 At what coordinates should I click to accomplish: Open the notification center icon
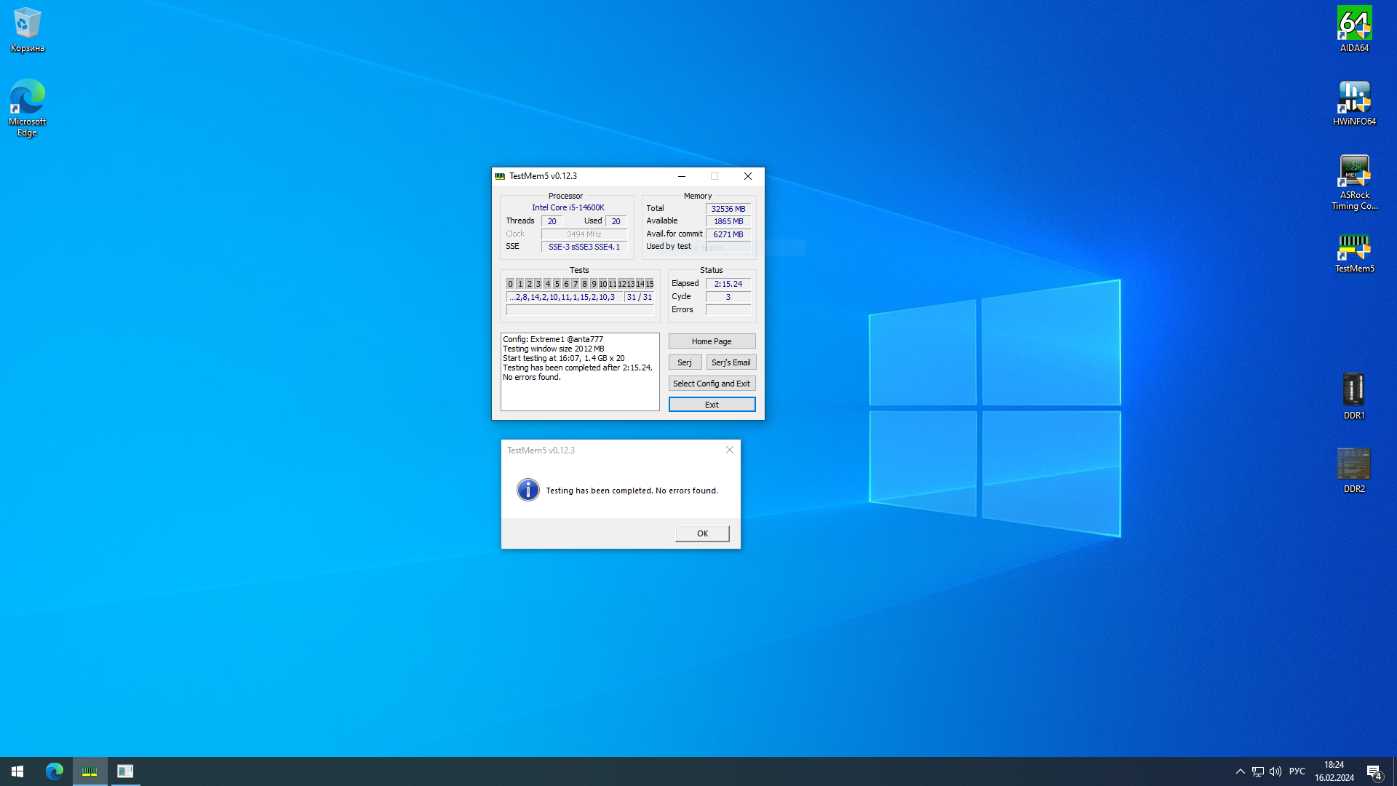[x=1374, y=771]
